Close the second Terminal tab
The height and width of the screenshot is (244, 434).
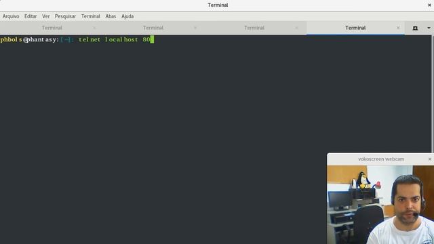click(195, 28)
